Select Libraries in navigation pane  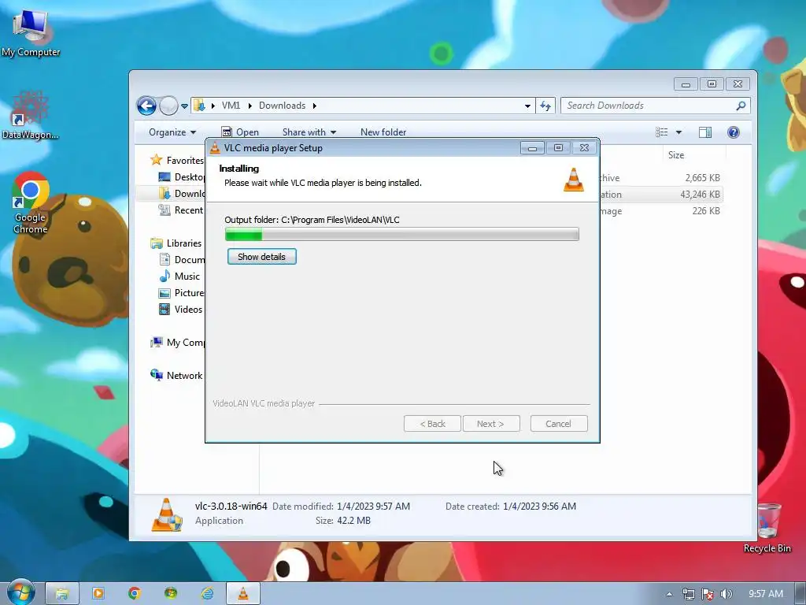click(x=176, y=243)
